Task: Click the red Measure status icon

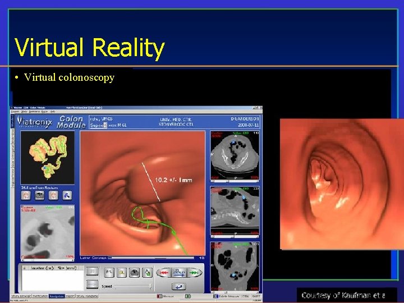Action: point(159,296)
